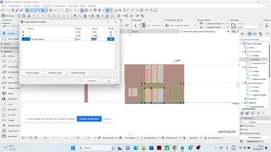271x152 pixels.
Task: Click the wall structure color swatch in the info box
Action: pos(143,25)
